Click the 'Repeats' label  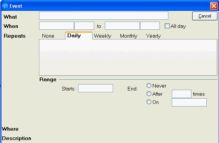coord(15,36)
